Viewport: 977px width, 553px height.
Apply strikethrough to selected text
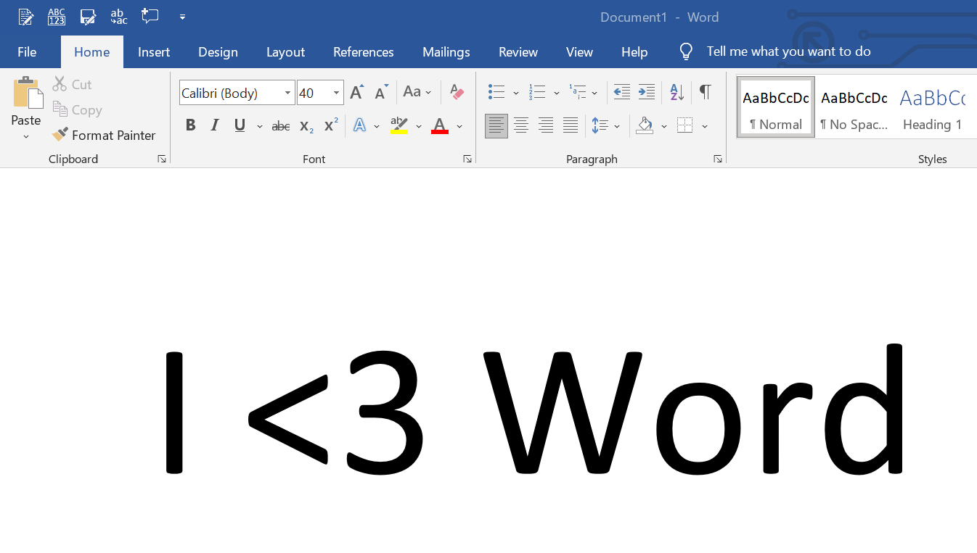coord(280,125)
